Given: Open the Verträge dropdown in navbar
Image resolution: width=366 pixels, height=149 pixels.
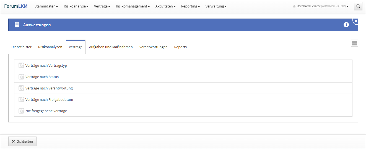Looking at the screenshot, I should (x=102, y=6).
